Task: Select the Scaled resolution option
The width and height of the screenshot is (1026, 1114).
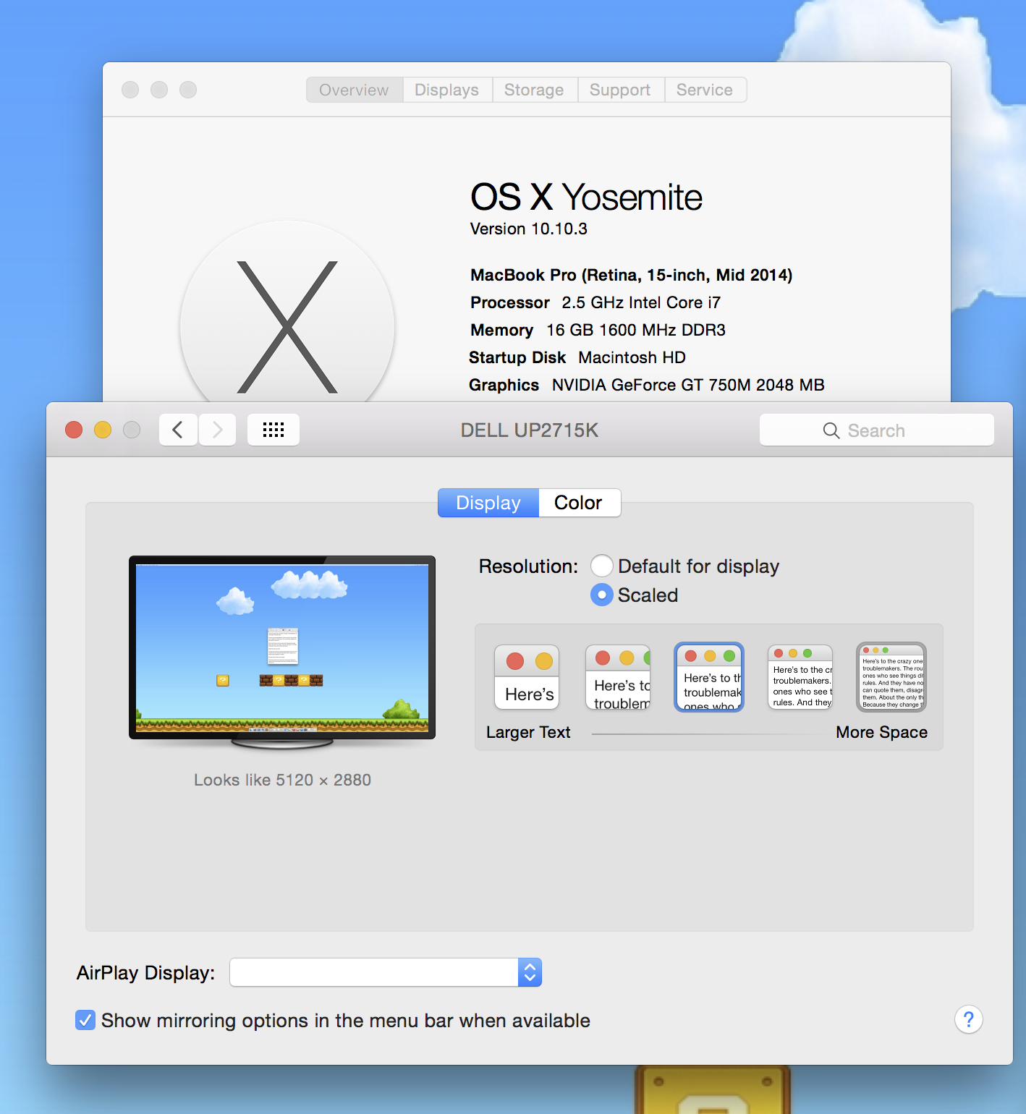Action: point(601,595)
